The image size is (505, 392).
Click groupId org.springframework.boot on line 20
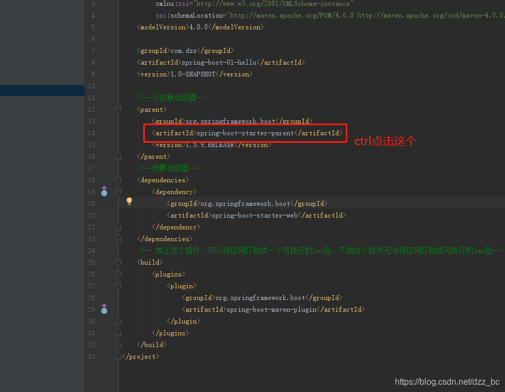point(247,203)
